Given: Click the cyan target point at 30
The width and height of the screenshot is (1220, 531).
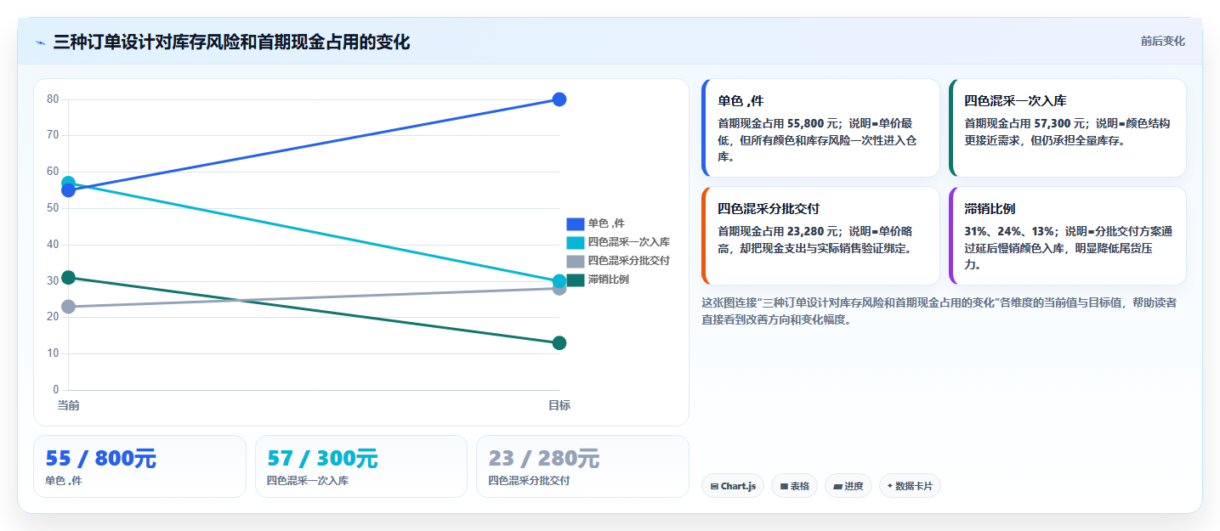Looking at the screenshot, I should click(x=559, y=281).
